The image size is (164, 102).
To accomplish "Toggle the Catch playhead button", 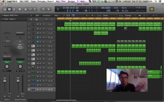I will pos(73,15).
